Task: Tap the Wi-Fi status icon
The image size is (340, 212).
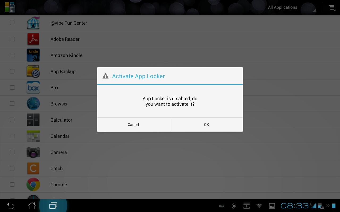Action: [x=259, y=206]
